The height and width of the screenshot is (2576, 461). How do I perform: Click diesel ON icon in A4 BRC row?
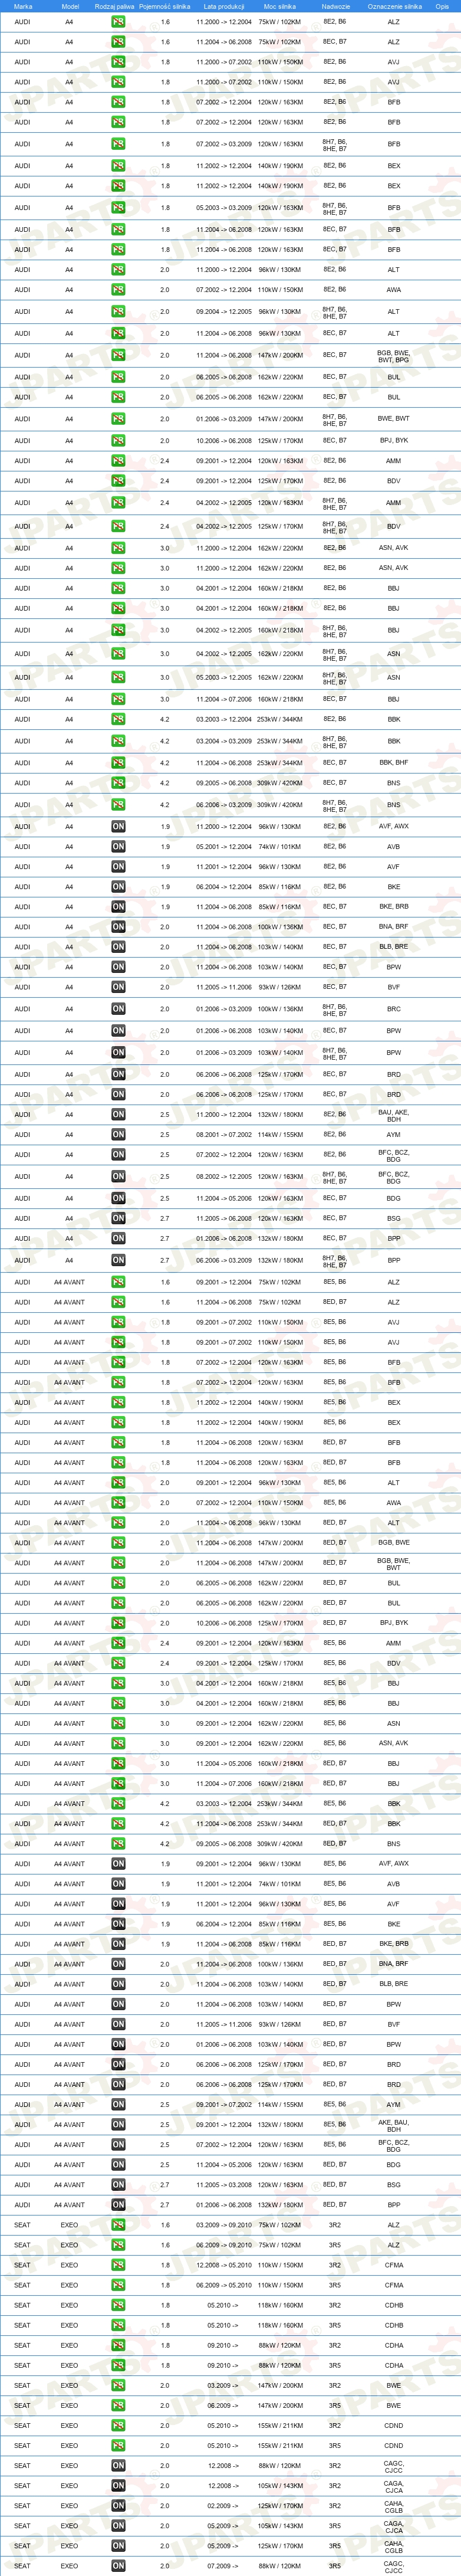click(x=118, y=1009)
